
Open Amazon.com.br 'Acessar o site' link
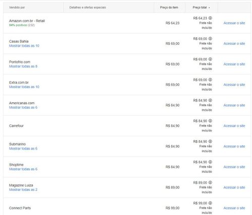click(x=234, y=23)
